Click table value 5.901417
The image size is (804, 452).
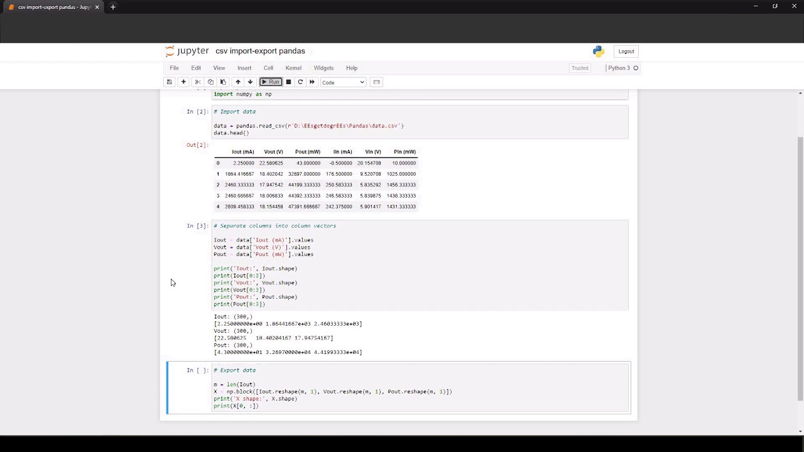[370, 207]
